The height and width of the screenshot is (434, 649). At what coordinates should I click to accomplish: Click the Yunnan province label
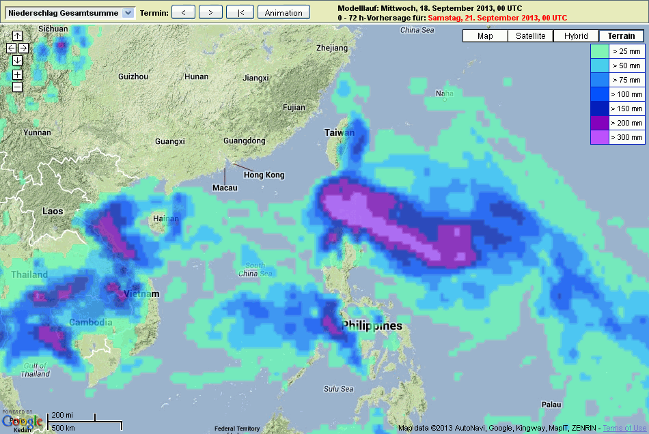37,132
